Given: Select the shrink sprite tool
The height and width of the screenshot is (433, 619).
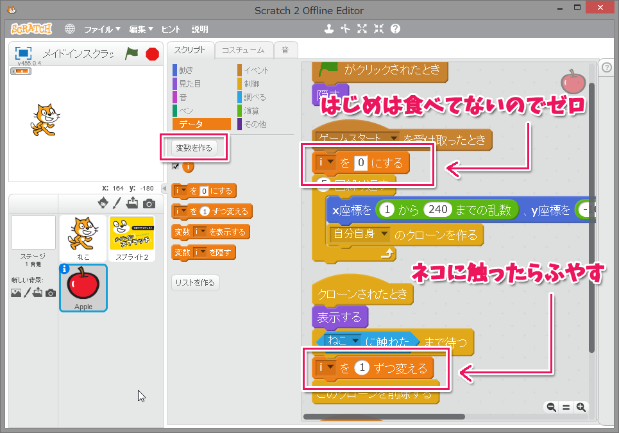Looking at the screenshot, I should (x=378, y=29).
